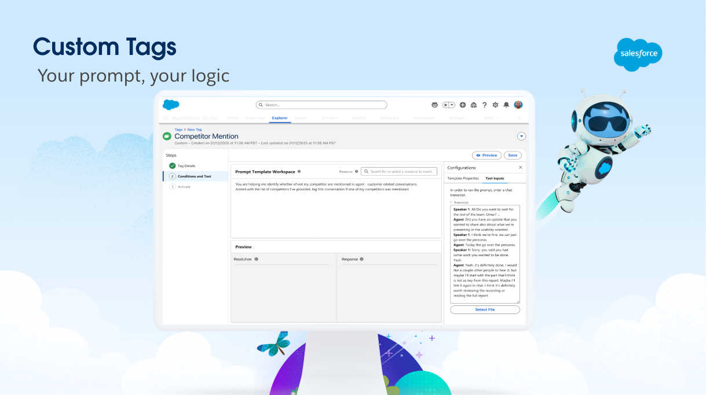This screenshot has height=395, width=706.
Task: View notifications bell
Action: (506, 105)
